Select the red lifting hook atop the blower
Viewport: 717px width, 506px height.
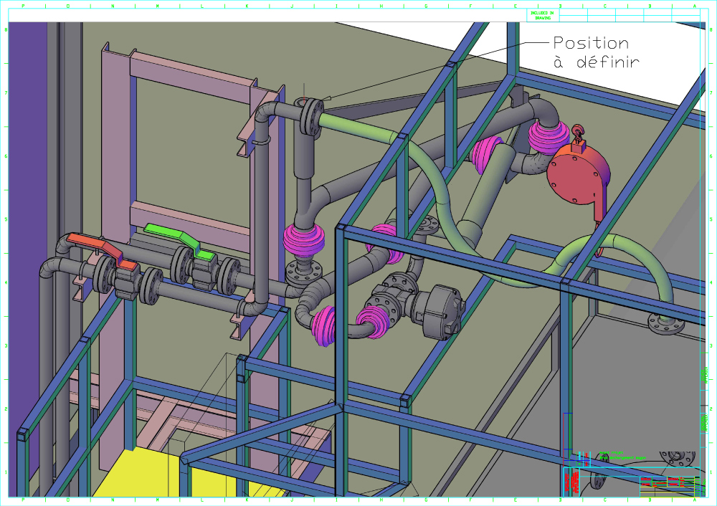click(x=579, y=132)
